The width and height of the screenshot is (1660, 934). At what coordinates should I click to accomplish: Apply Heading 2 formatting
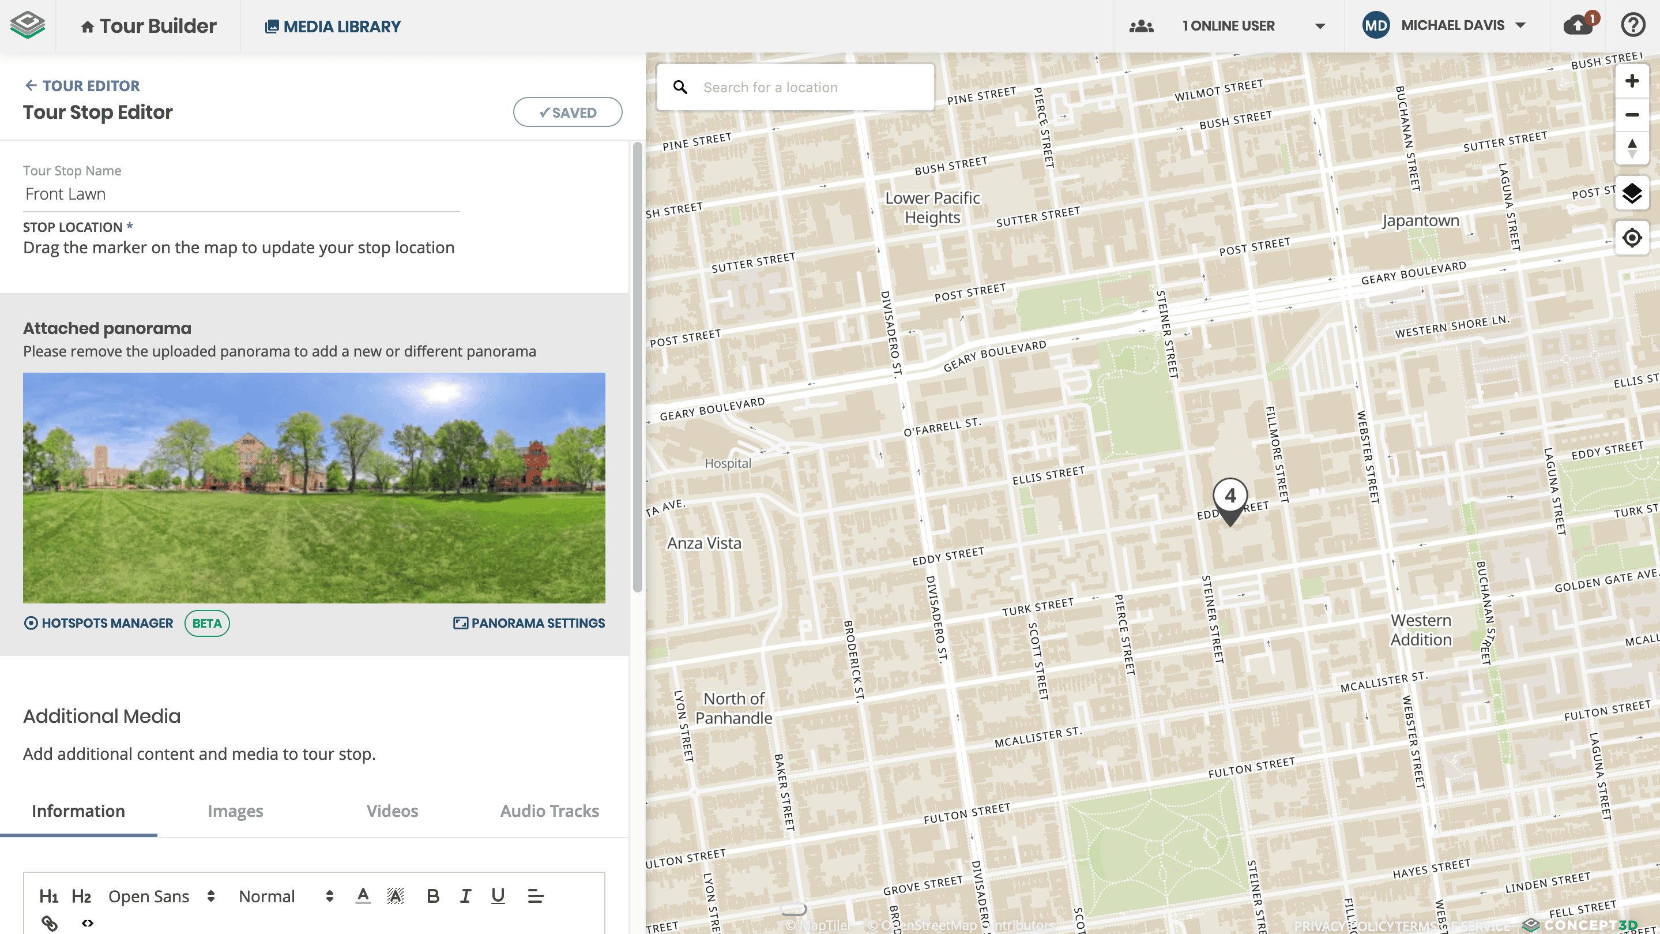81,896
